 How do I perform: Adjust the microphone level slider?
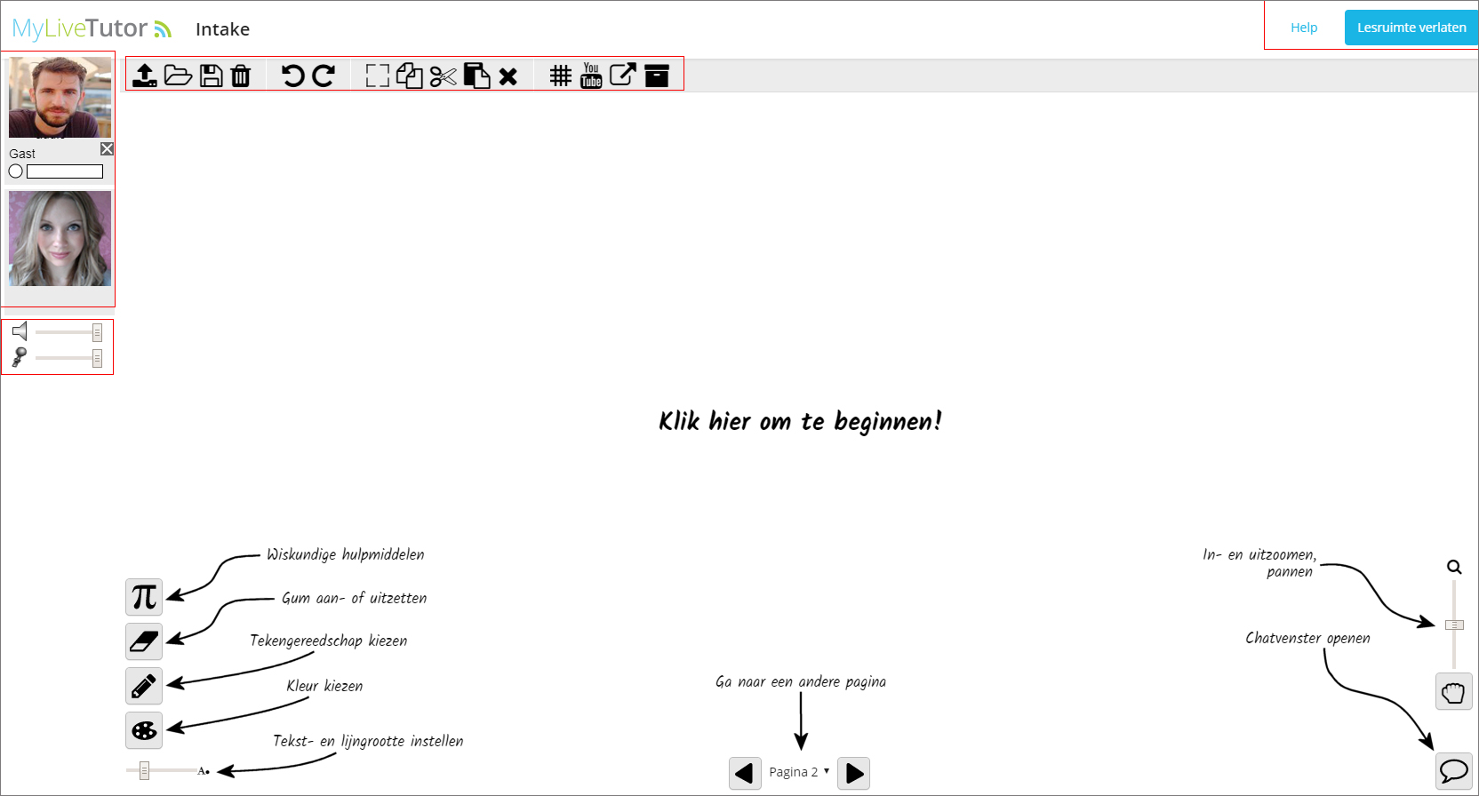click(x=69, y=358)
